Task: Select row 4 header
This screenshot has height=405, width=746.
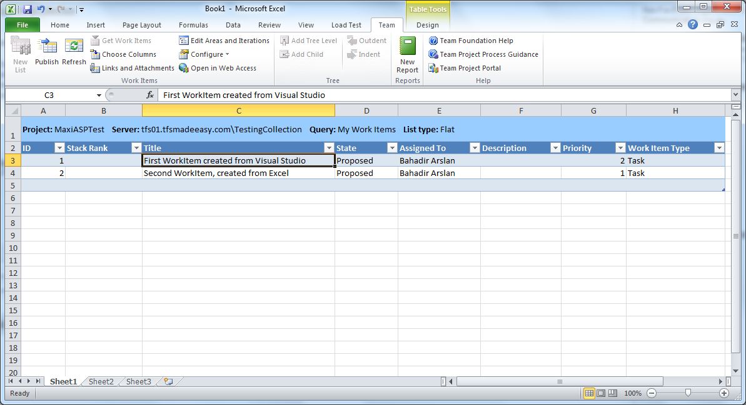Action: (13, 173)
